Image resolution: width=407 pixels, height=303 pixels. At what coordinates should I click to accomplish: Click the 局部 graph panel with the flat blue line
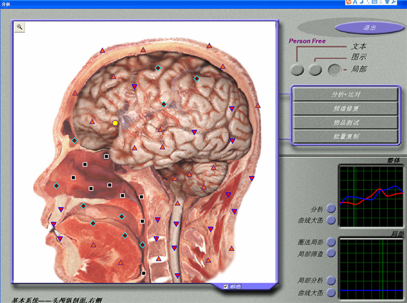pos(371,267)
